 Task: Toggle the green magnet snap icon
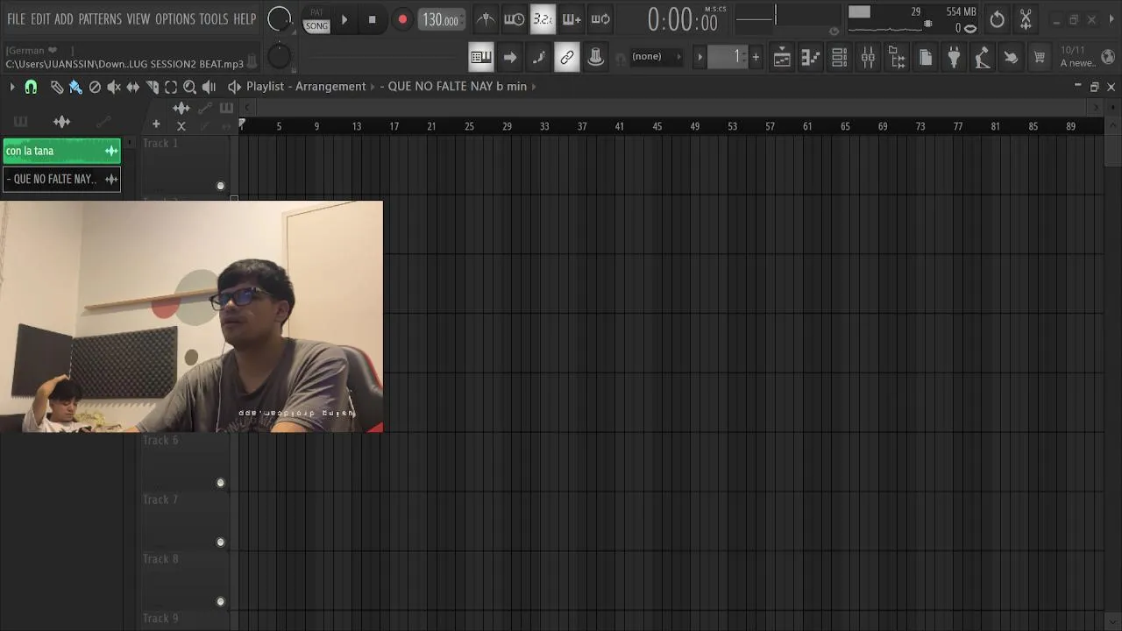31,87
